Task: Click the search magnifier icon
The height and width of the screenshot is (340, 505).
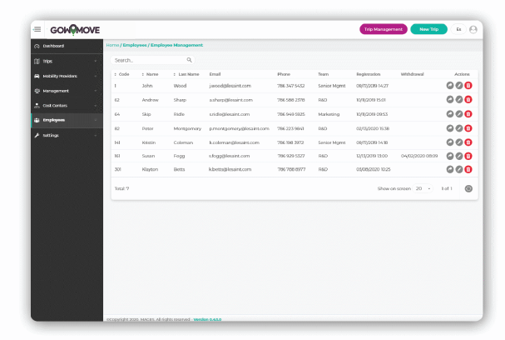Action: [x=190, y=60]
